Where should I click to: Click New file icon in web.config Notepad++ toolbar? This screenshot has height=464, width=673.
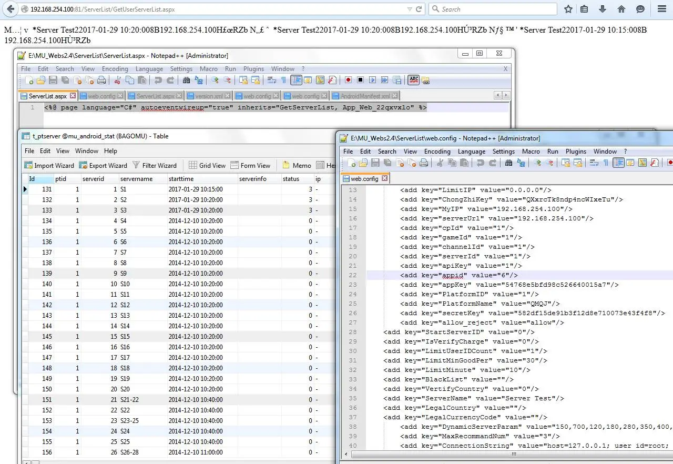[x=351, y=163]
